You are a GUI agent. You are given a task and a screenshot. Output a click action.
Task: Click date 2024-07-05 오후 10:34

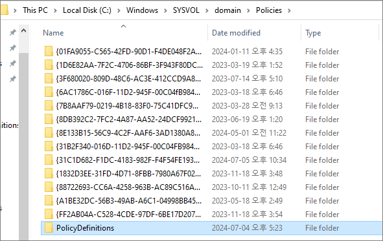coord(249,160)
